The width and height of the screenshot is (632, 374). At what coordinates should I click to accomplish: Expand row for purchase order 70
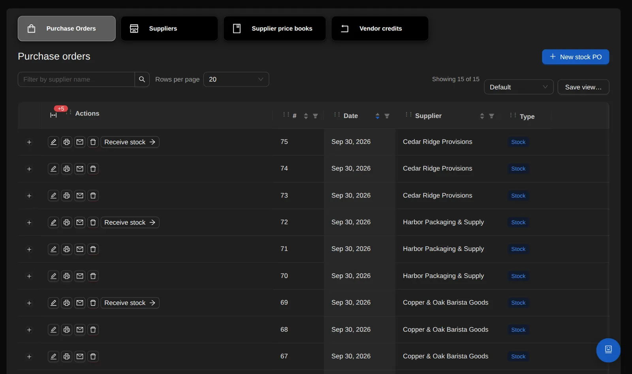29,276
